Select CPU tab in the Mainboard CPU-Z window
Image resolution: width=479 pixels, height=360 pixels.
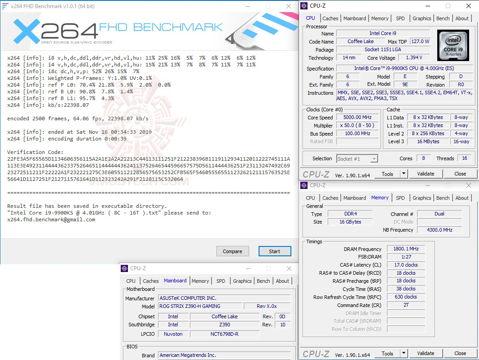(x=131, y=281)
